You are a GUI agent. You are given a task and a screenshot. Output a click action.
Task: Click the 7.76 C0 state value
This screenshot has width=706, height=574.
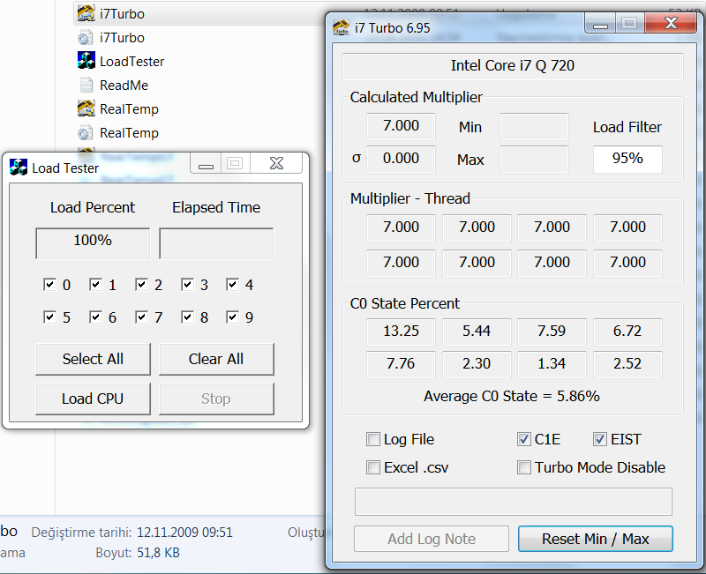pos(402,364)
